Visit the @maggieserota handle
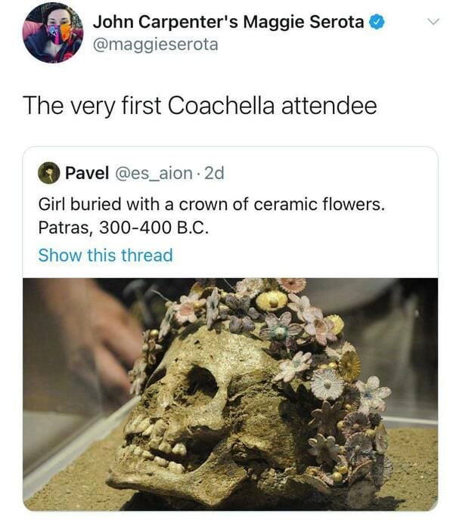The image size is (453, 526). (x=156, y=45)
